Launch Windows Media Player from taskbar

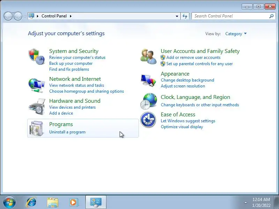[73, 202]
